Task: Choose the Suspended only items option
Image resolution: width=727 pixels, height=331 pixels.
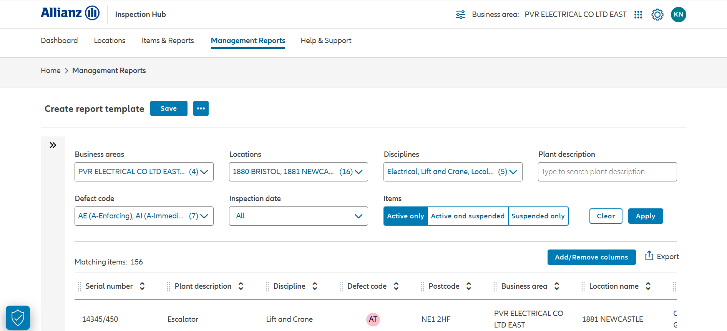Action: [538, 216]
